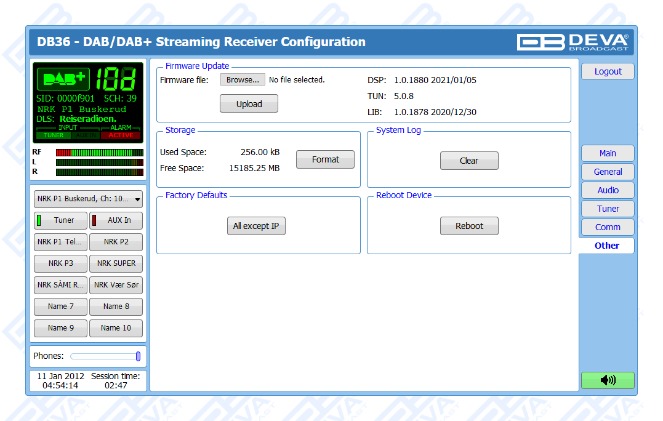Reboot the device
Image resolution: width=663 pixels, height=421 pixels.
(x=468, y=226)
